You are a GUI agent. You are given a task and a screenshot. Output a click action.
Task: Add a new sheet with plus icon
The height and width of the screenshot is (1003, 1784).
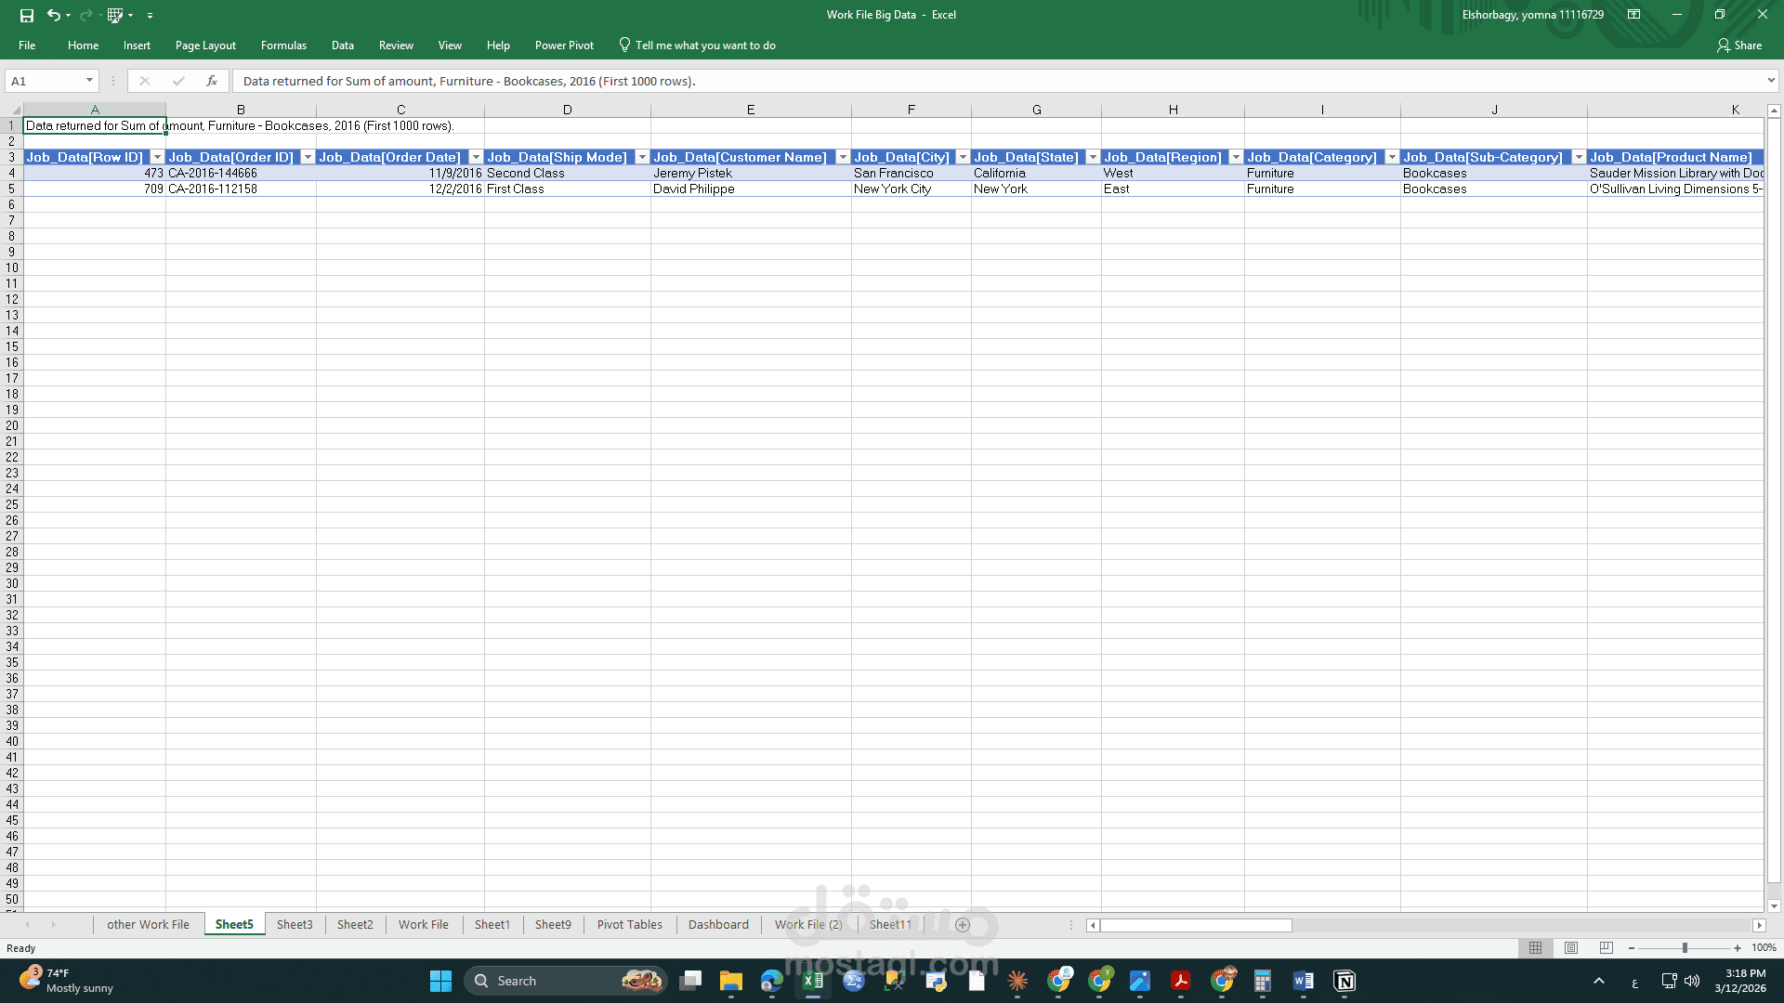(x=963, y=925)
